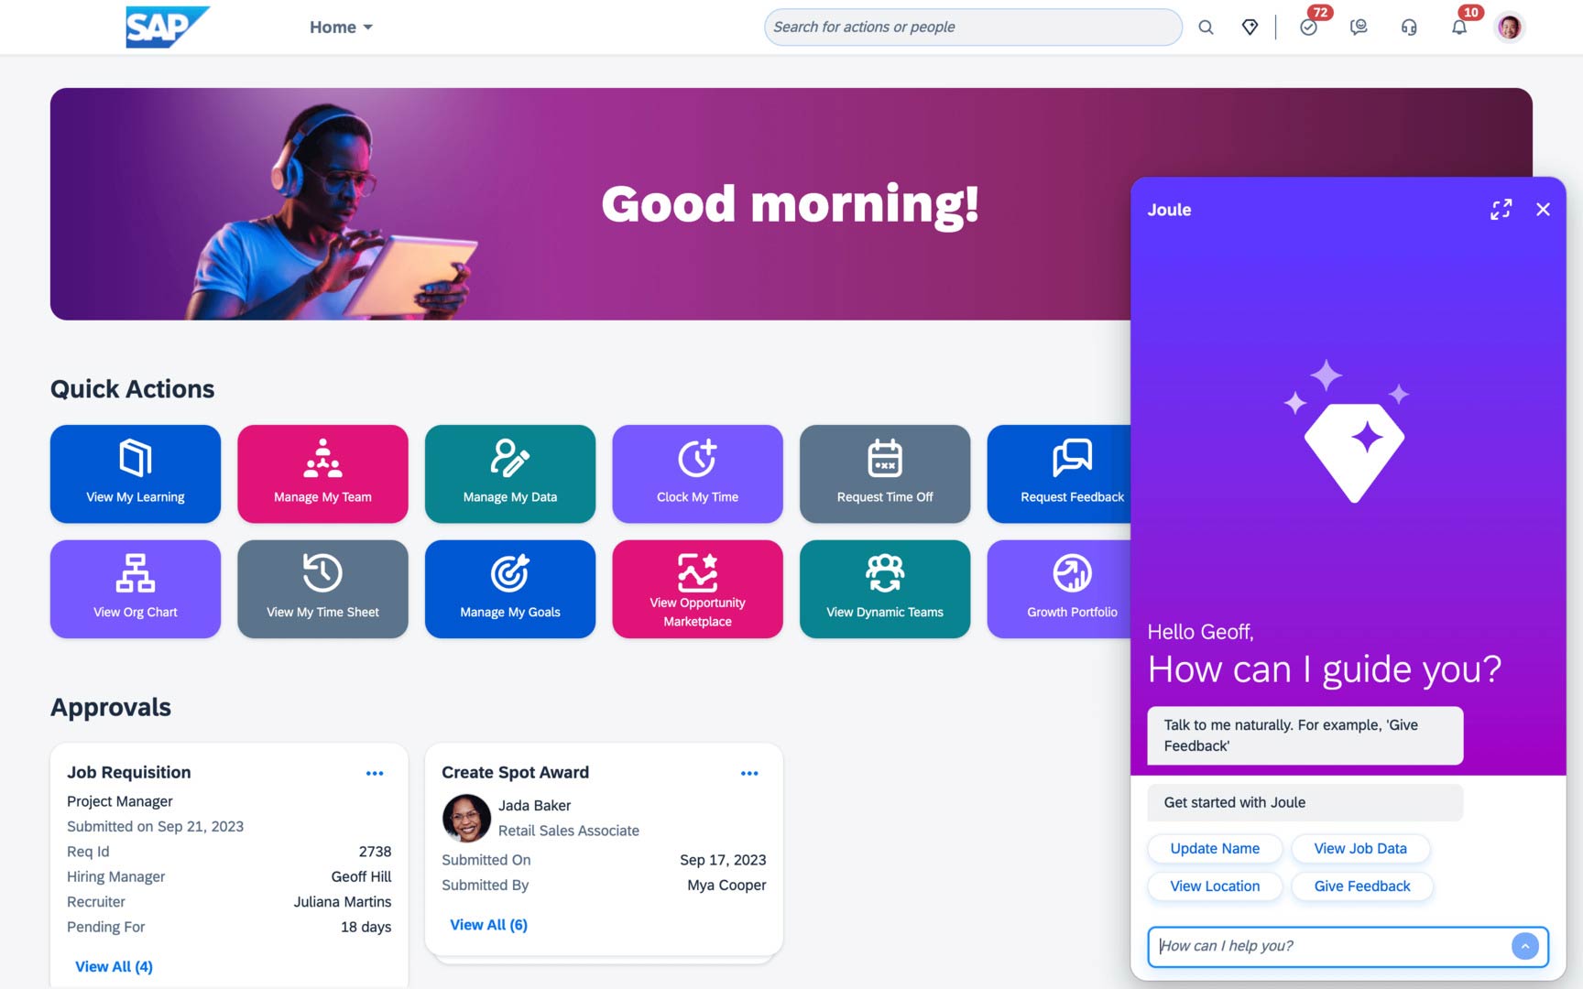Screen dimensions: 1583x989
Task: Click the Request Time Off tile
Action: point(884,473)
